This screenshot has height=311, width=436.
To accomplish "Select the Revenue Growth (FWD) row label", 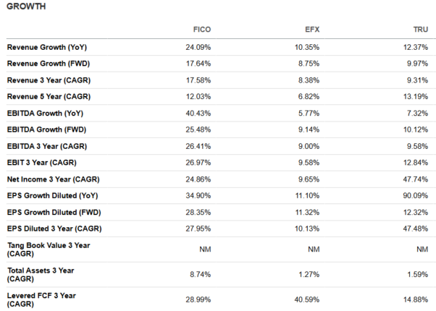I will 49,64.
